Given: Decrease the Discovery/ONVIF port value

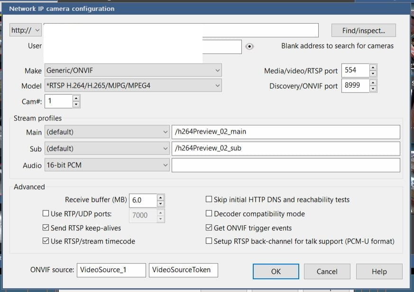Looking at the screenshot, I should click(x=373, y=89).
